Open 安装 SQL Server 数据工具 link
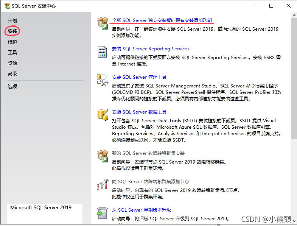 pos(139,112)
